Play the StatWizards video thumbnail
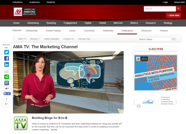 pos(139,106)
